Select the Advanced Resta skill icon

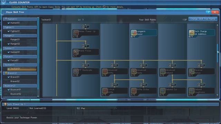[134, 71]
